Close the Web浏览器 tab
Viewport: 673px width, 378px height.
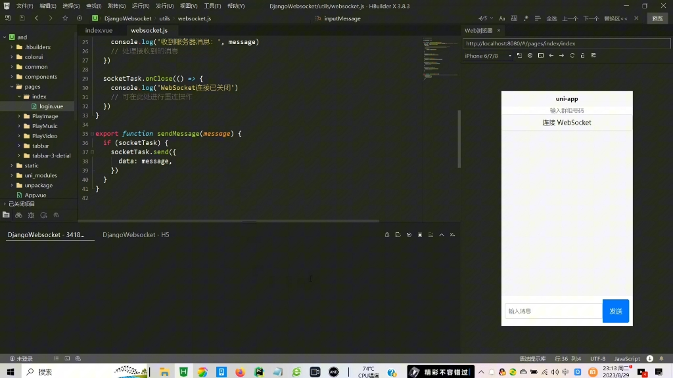point(499,30)
